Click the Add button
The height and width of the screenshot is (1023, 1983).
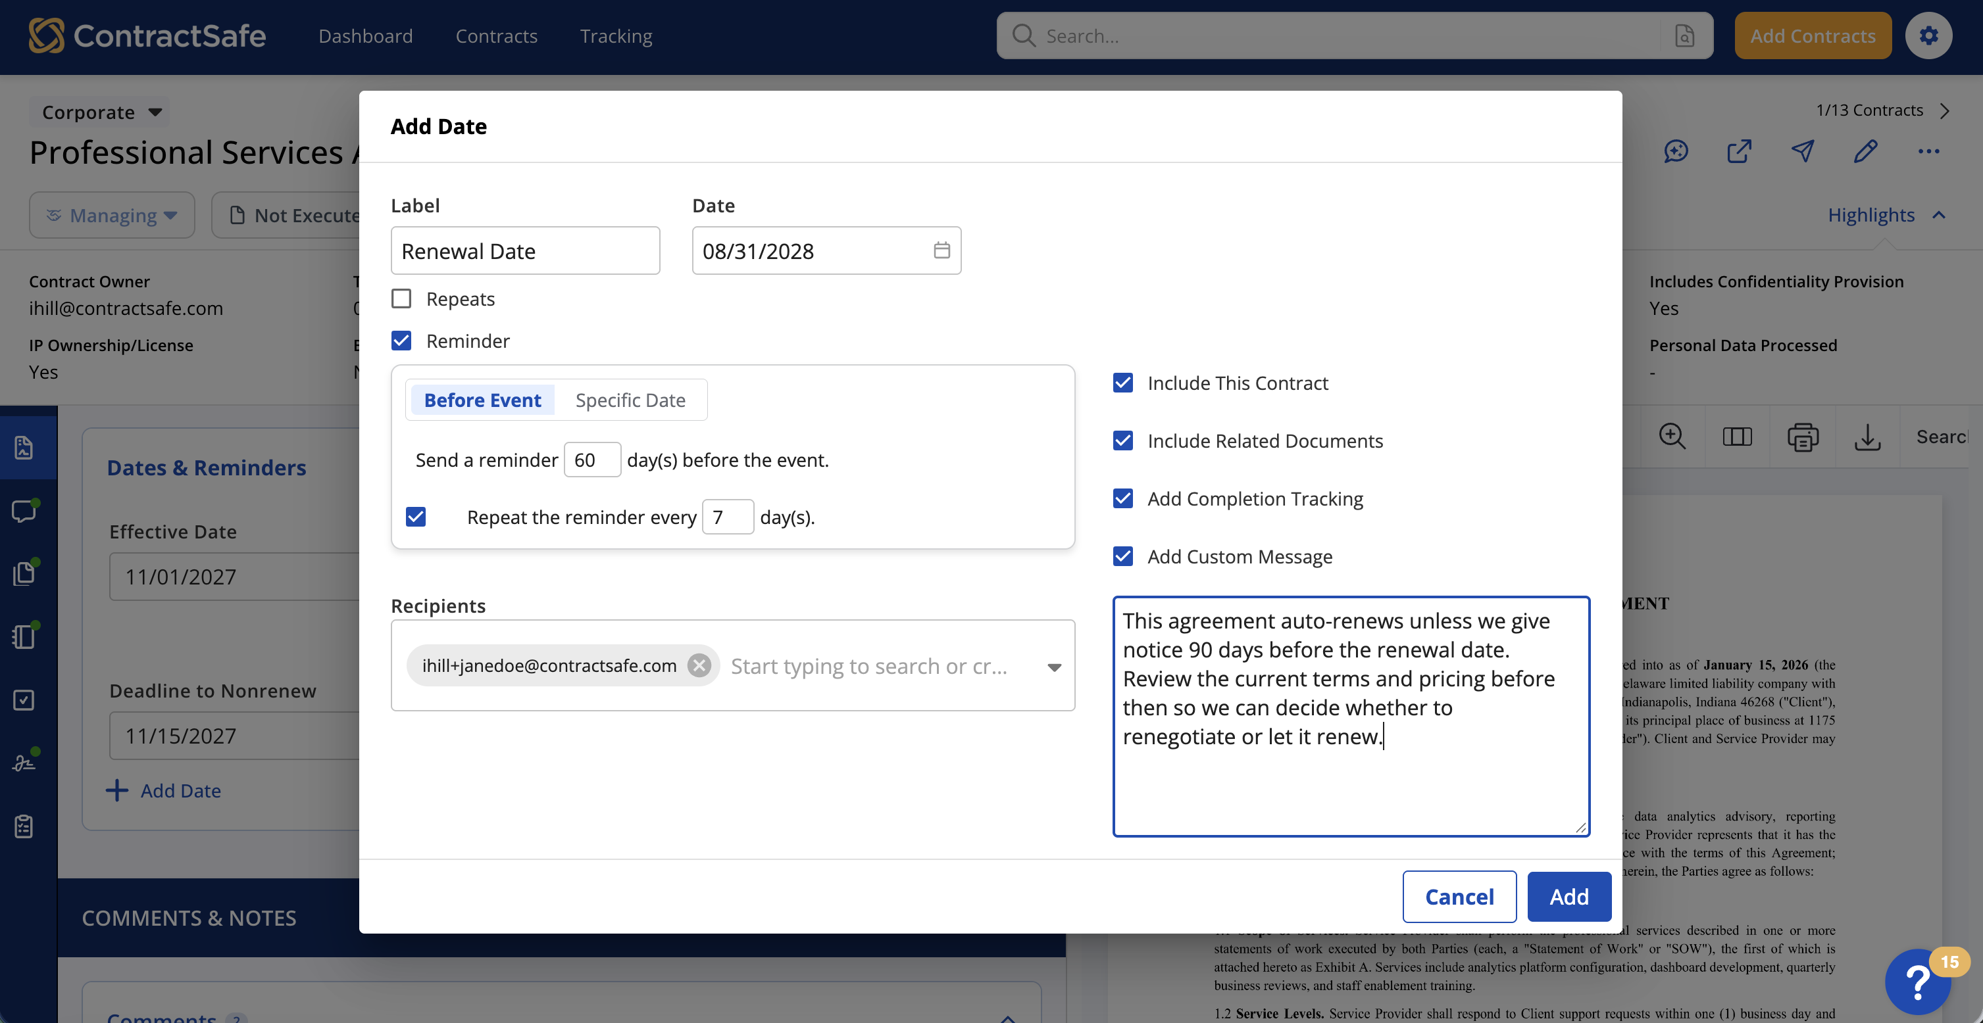(1569, 896)
